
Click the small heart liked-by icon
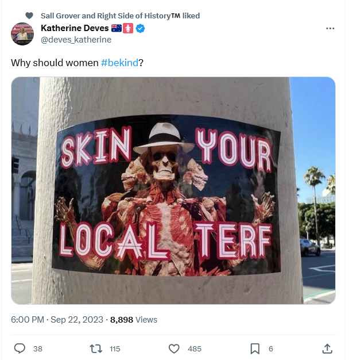click(x=29, y=16)
